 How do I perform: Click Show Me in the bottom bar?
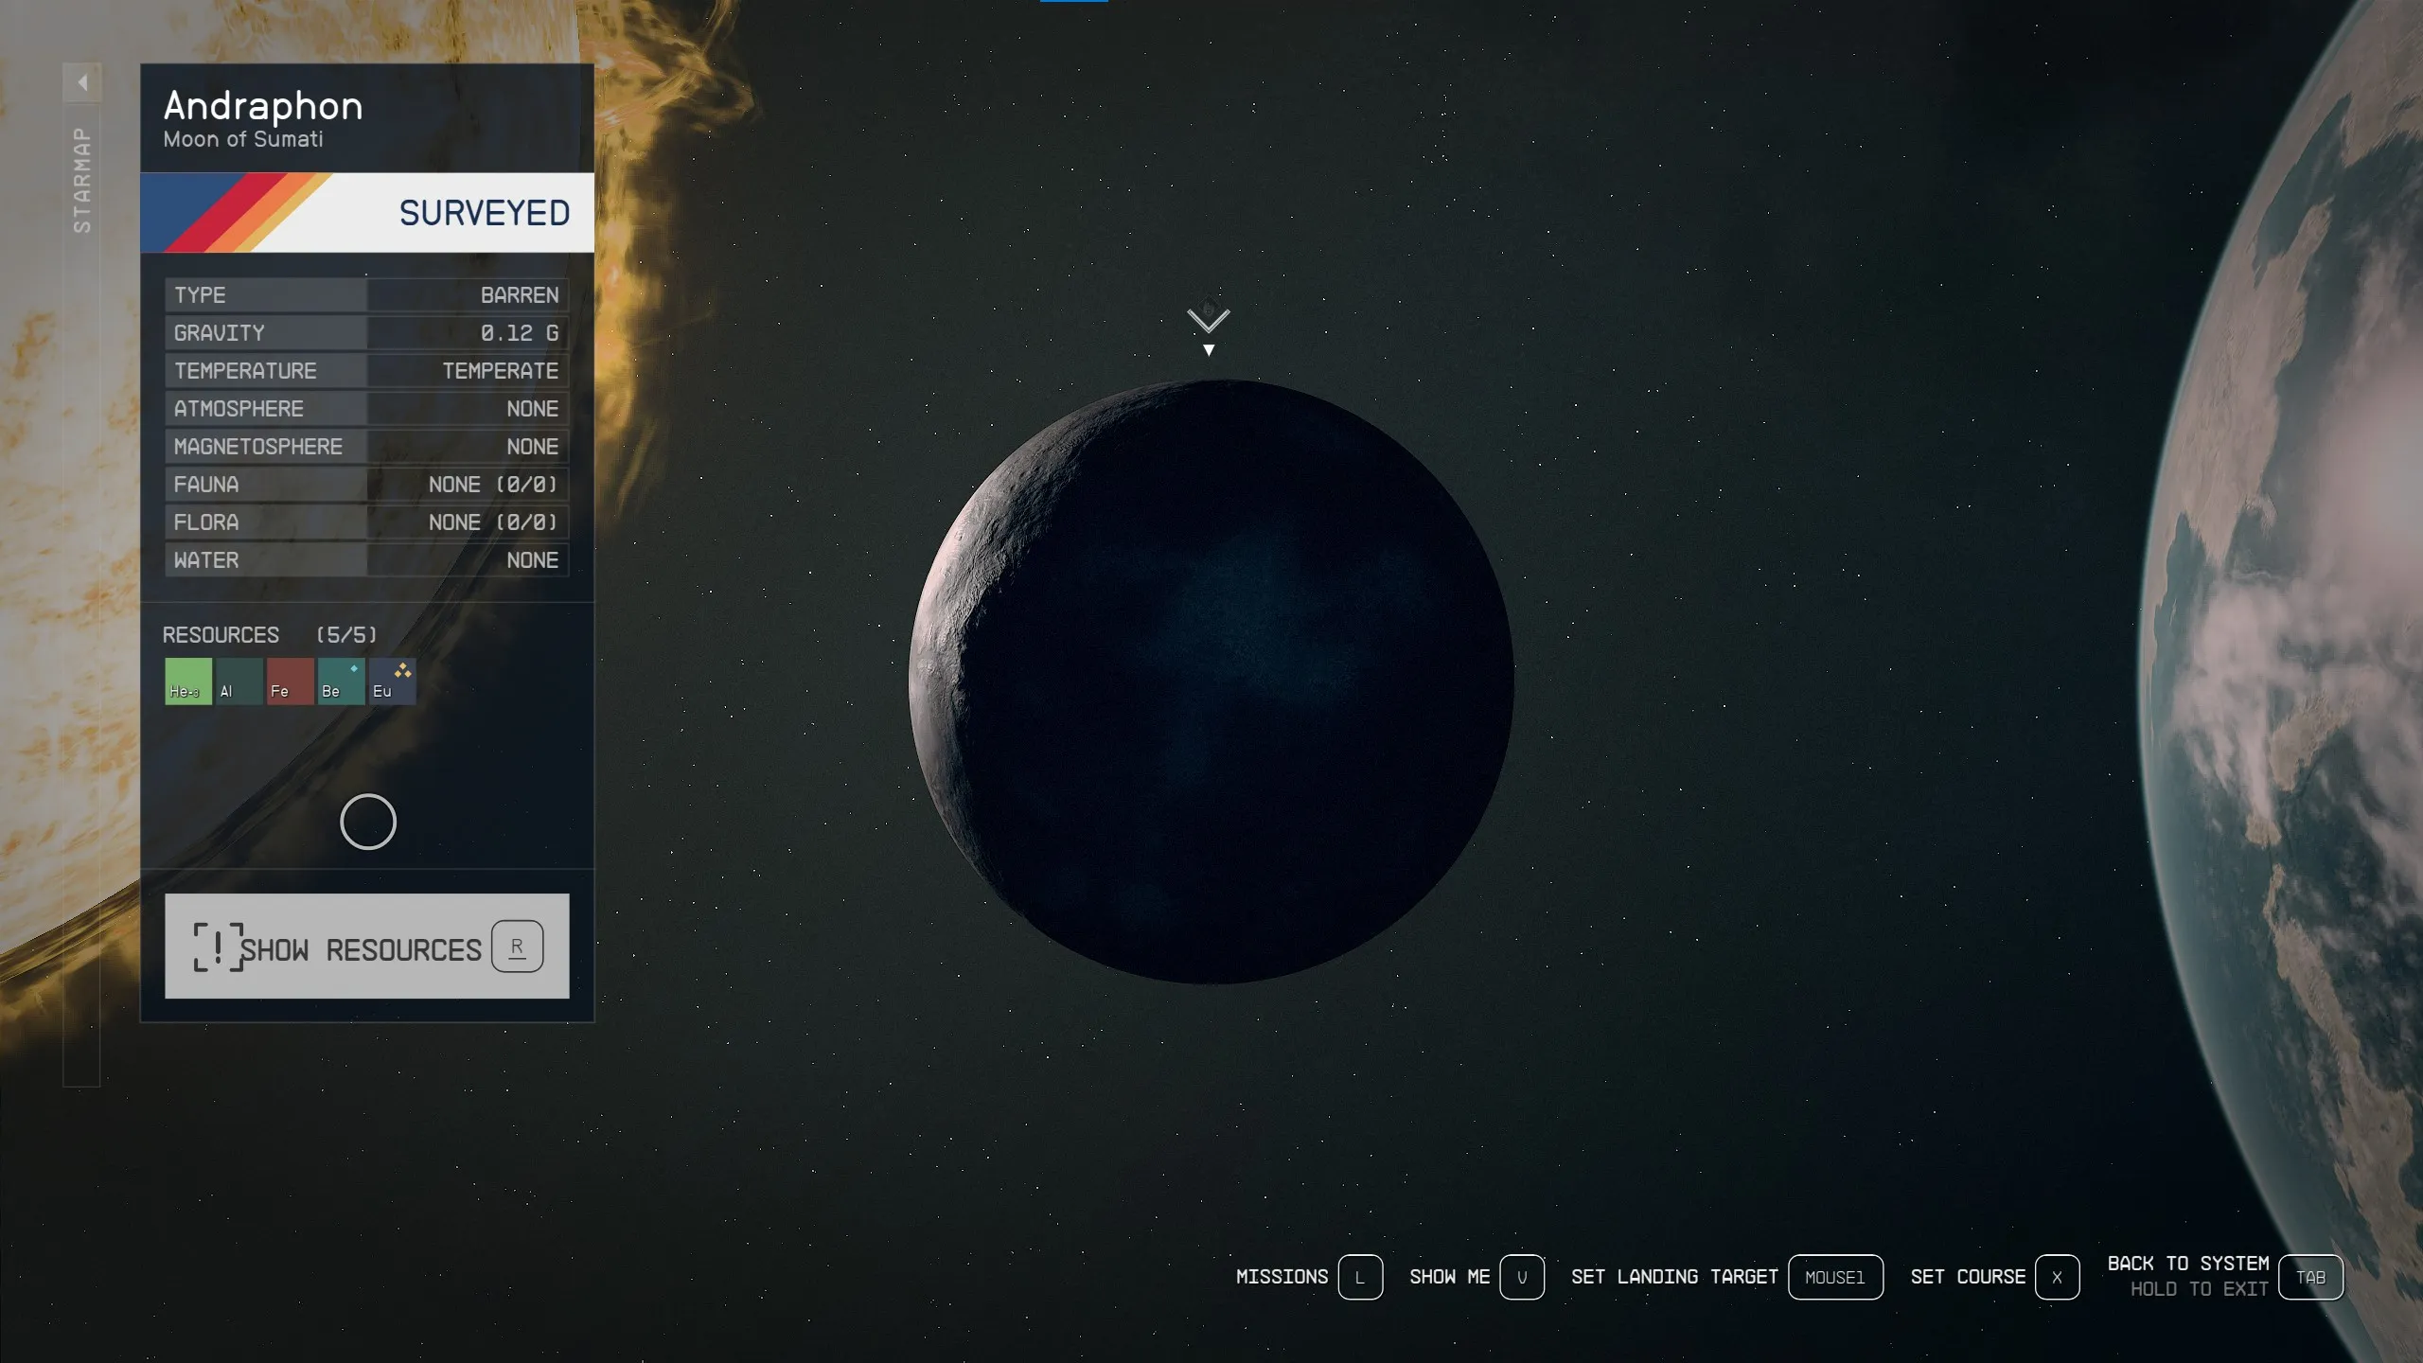1449,1277
